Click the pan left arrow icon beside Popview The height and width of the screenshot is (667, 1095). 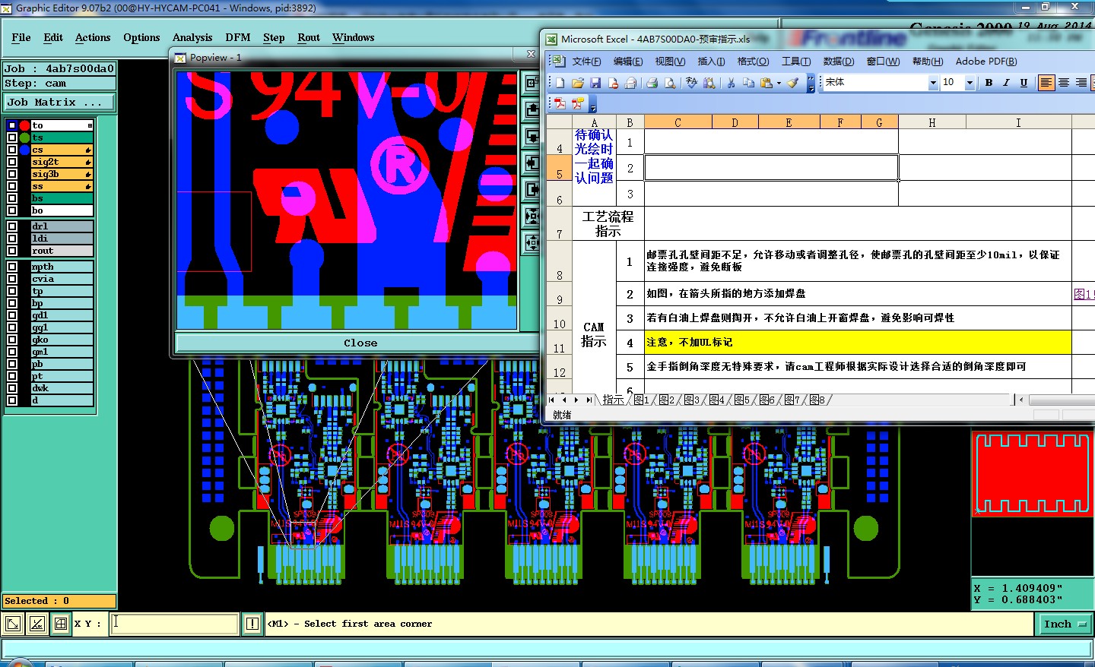[x=532, y=163]
